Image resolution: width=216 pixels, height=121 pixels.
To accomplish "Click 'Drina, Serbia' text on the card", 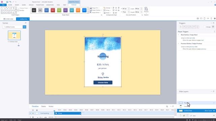I will (x=103, y=77).
